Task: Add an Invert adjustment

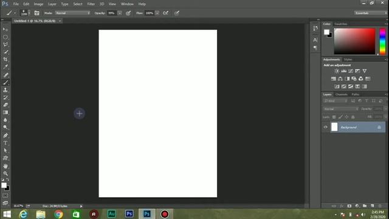Action: 337,86
